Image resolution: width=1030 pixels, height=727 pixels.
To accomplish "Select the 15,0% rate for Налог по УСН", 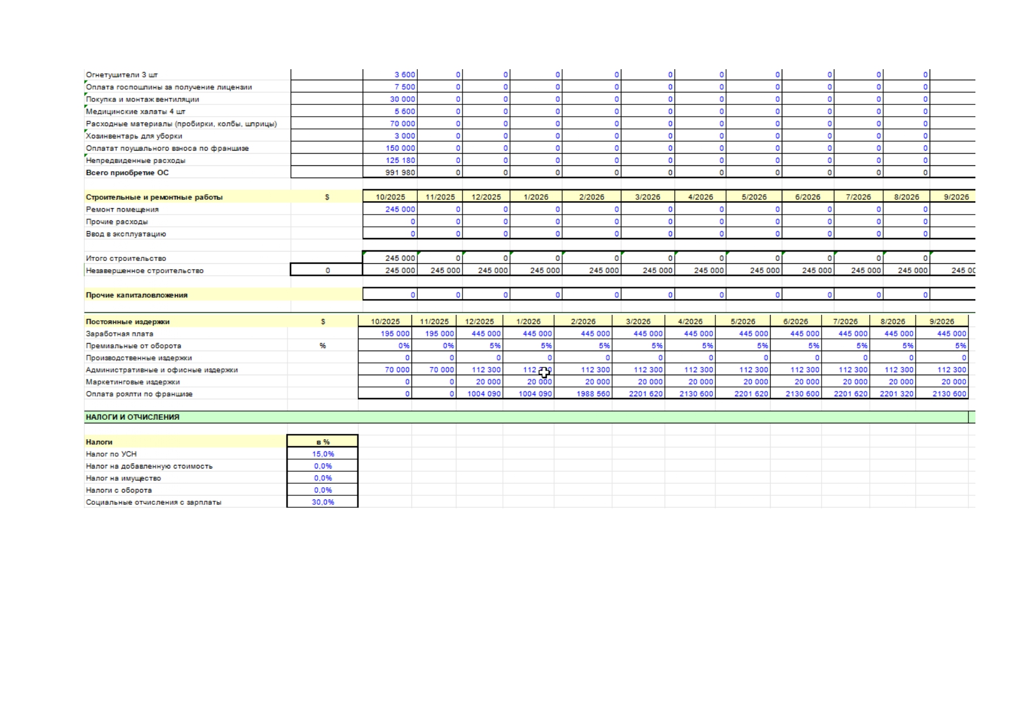I will pos(322,454).
